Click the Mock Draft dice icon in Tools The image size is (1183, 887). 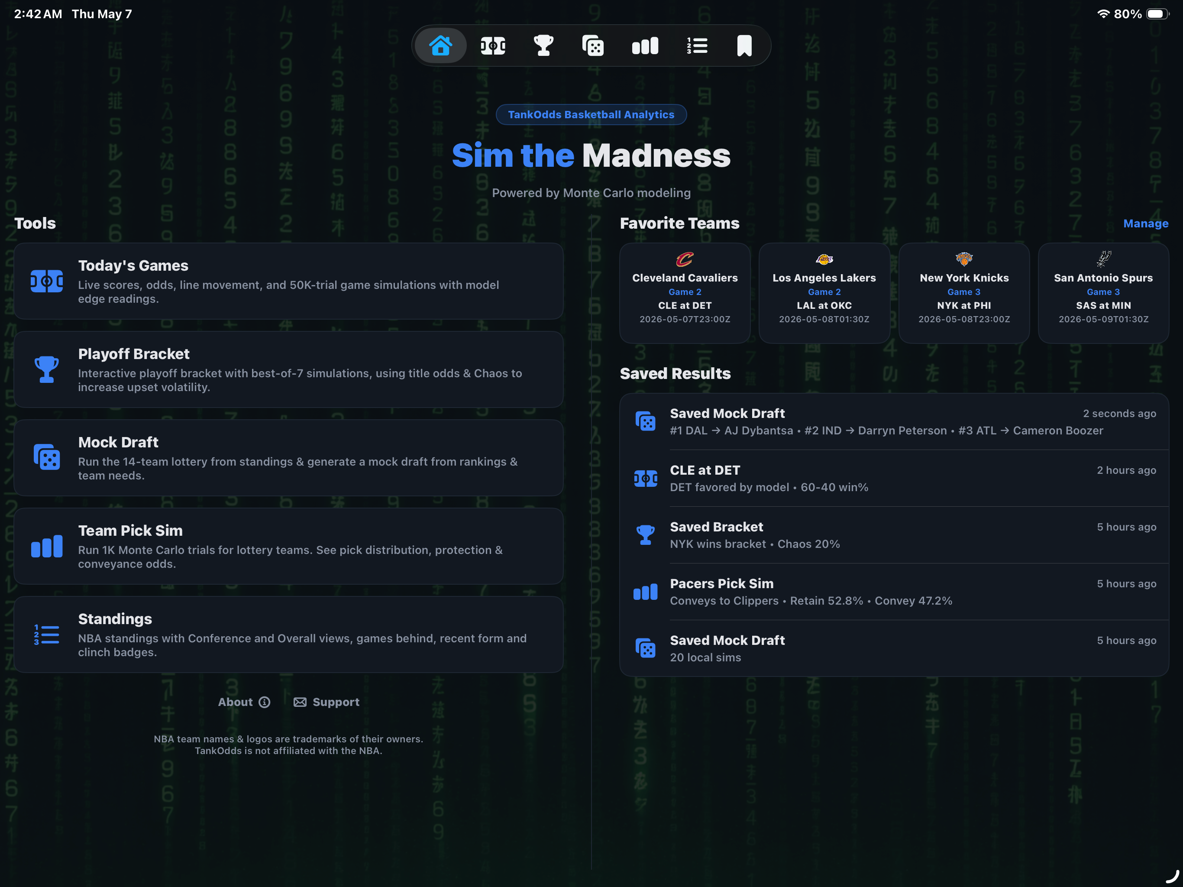46,457
